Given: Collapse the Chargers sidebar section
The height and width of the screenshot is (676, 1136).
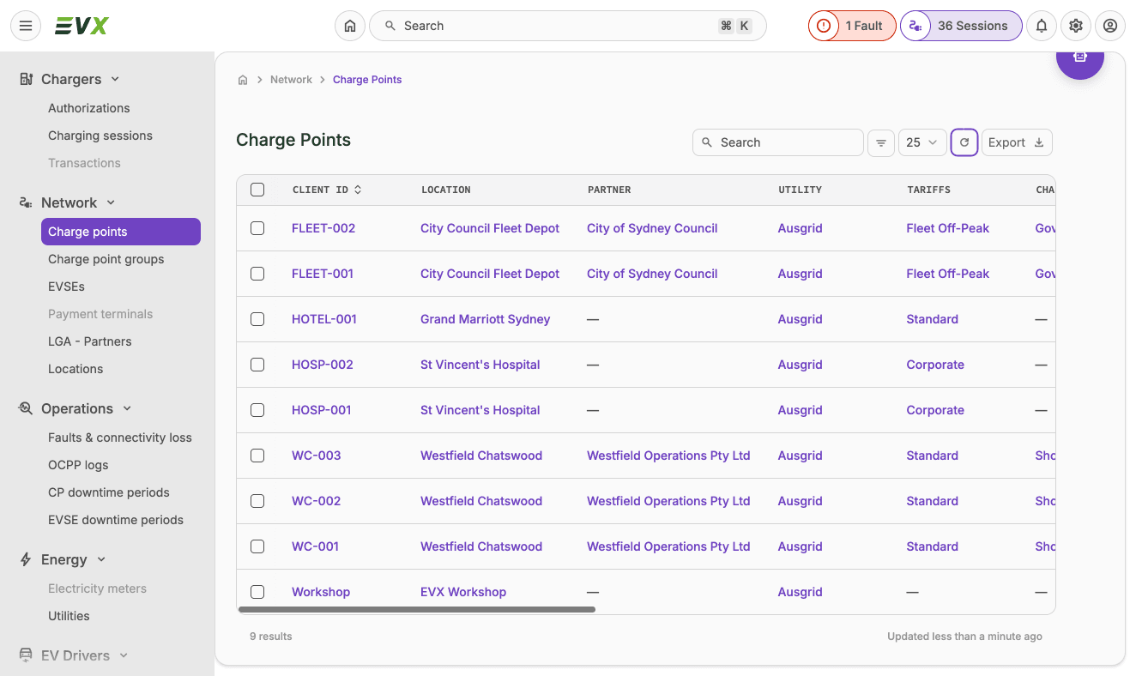Looking at the screenshot, I should click(115, 79).
